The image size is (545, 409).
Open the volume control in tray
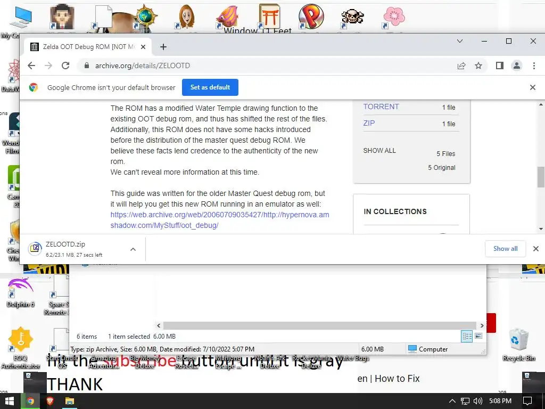point(478,401)
